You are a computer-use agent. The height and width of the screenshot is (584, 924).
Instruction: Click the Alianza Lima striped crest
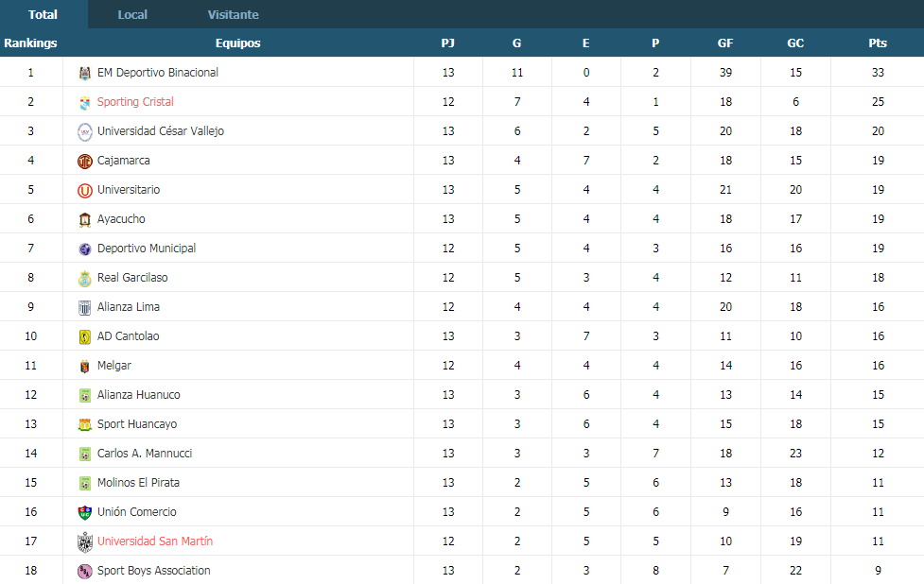click(x=85, y=307)
